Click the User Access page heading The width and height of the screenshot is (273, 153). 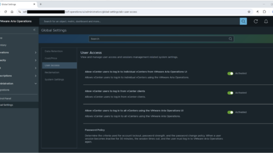91,53
